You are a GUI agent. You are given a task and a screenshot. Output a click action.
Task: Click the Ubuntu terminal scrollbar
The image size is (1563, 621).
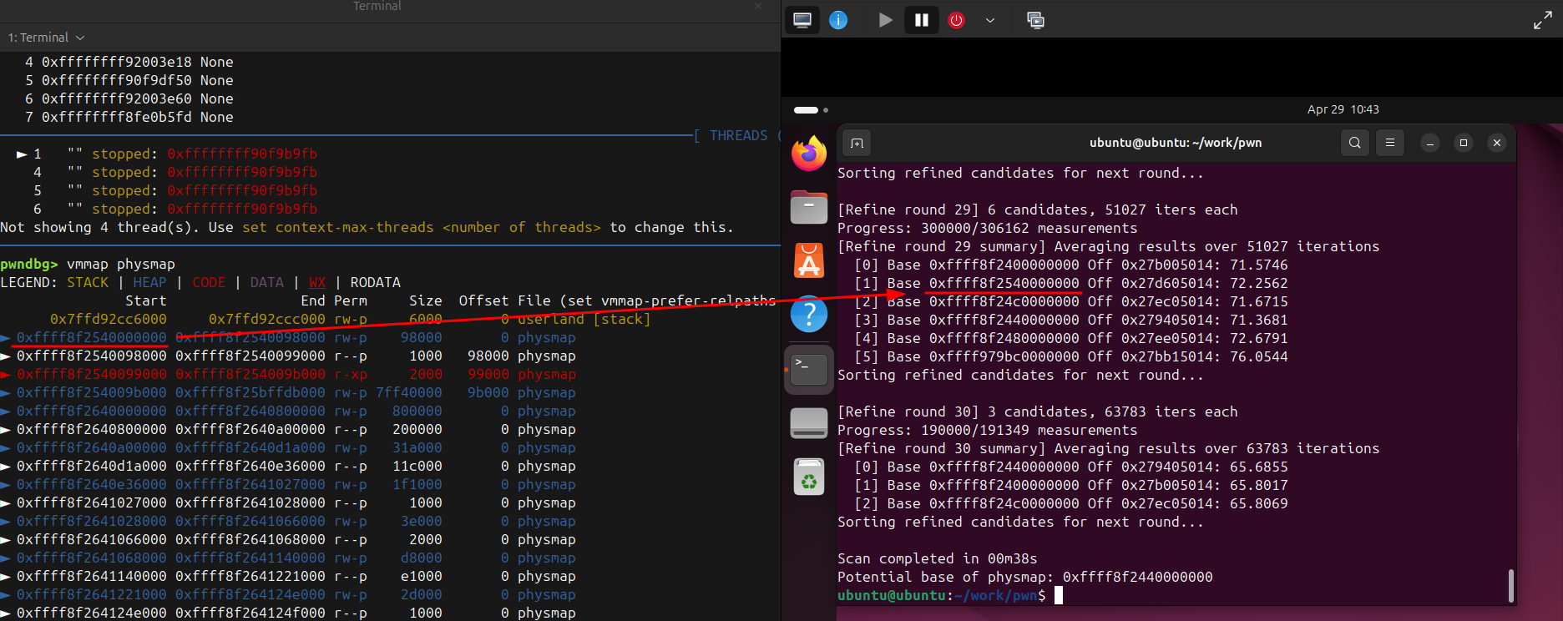coord(1510,584)
